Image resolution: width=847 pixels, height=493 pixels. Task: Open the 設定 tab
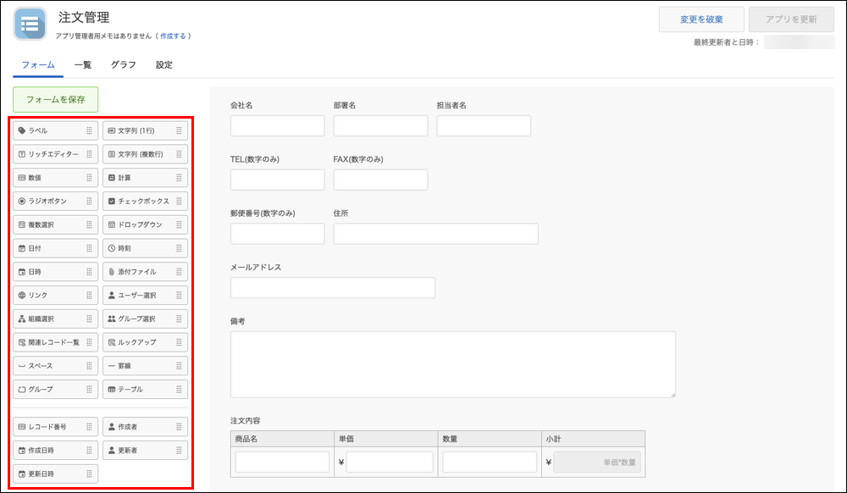pos(164,64)
